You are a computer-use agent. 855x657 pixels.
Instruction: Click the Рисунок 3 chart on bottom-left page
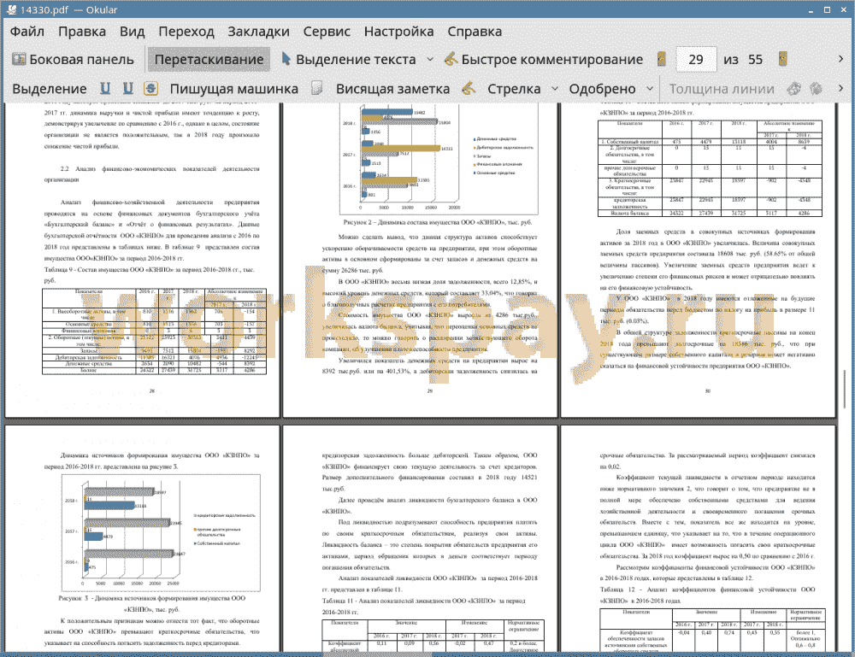pos(161,533)
